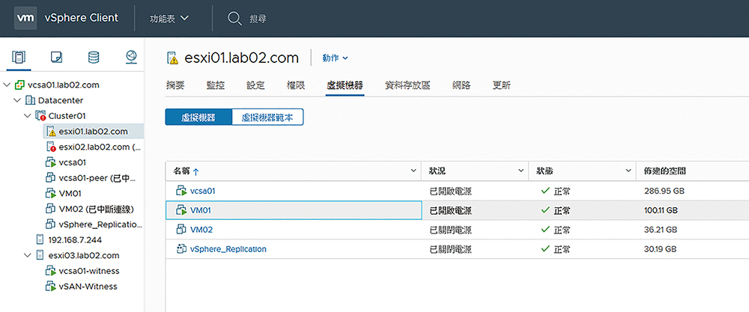
Task: Click the 286.95 GB cell
Action: [x=664, y=191]
